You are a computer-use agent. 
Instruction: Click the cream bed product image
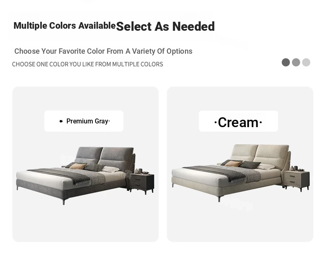[240, 173]
